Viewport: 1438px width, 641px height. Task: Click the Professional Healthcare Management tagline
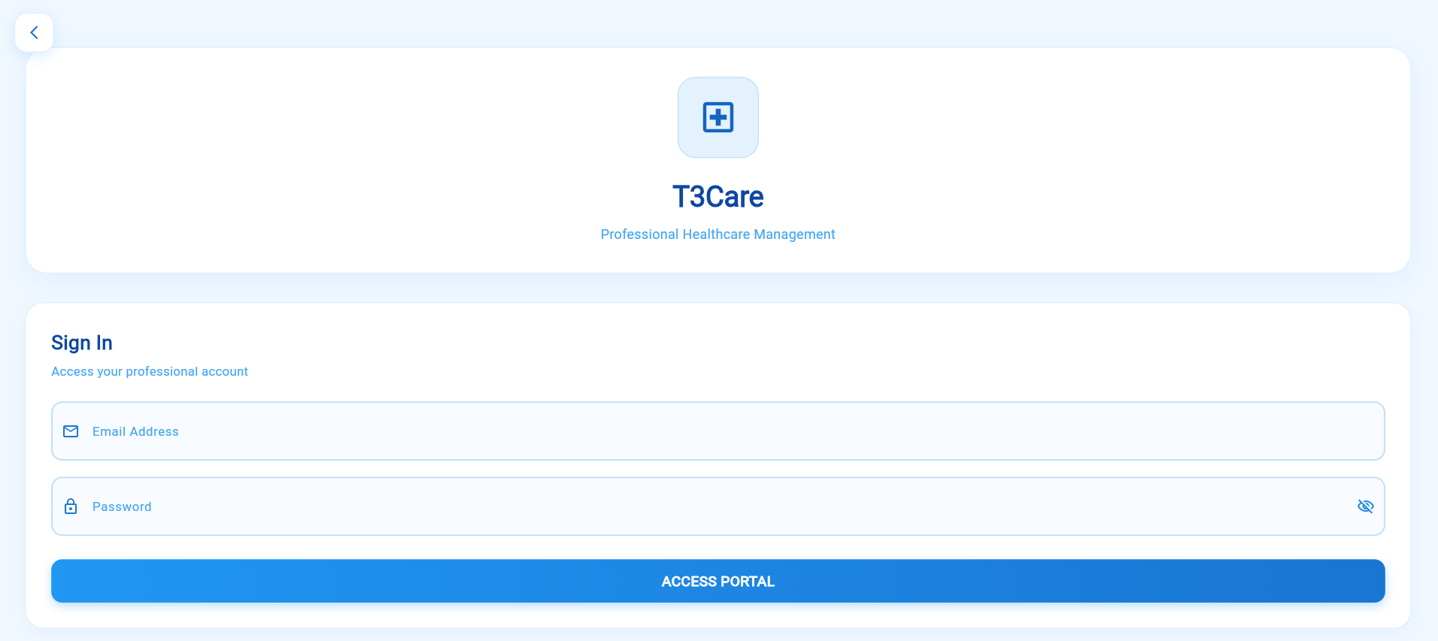coord(718,234)
